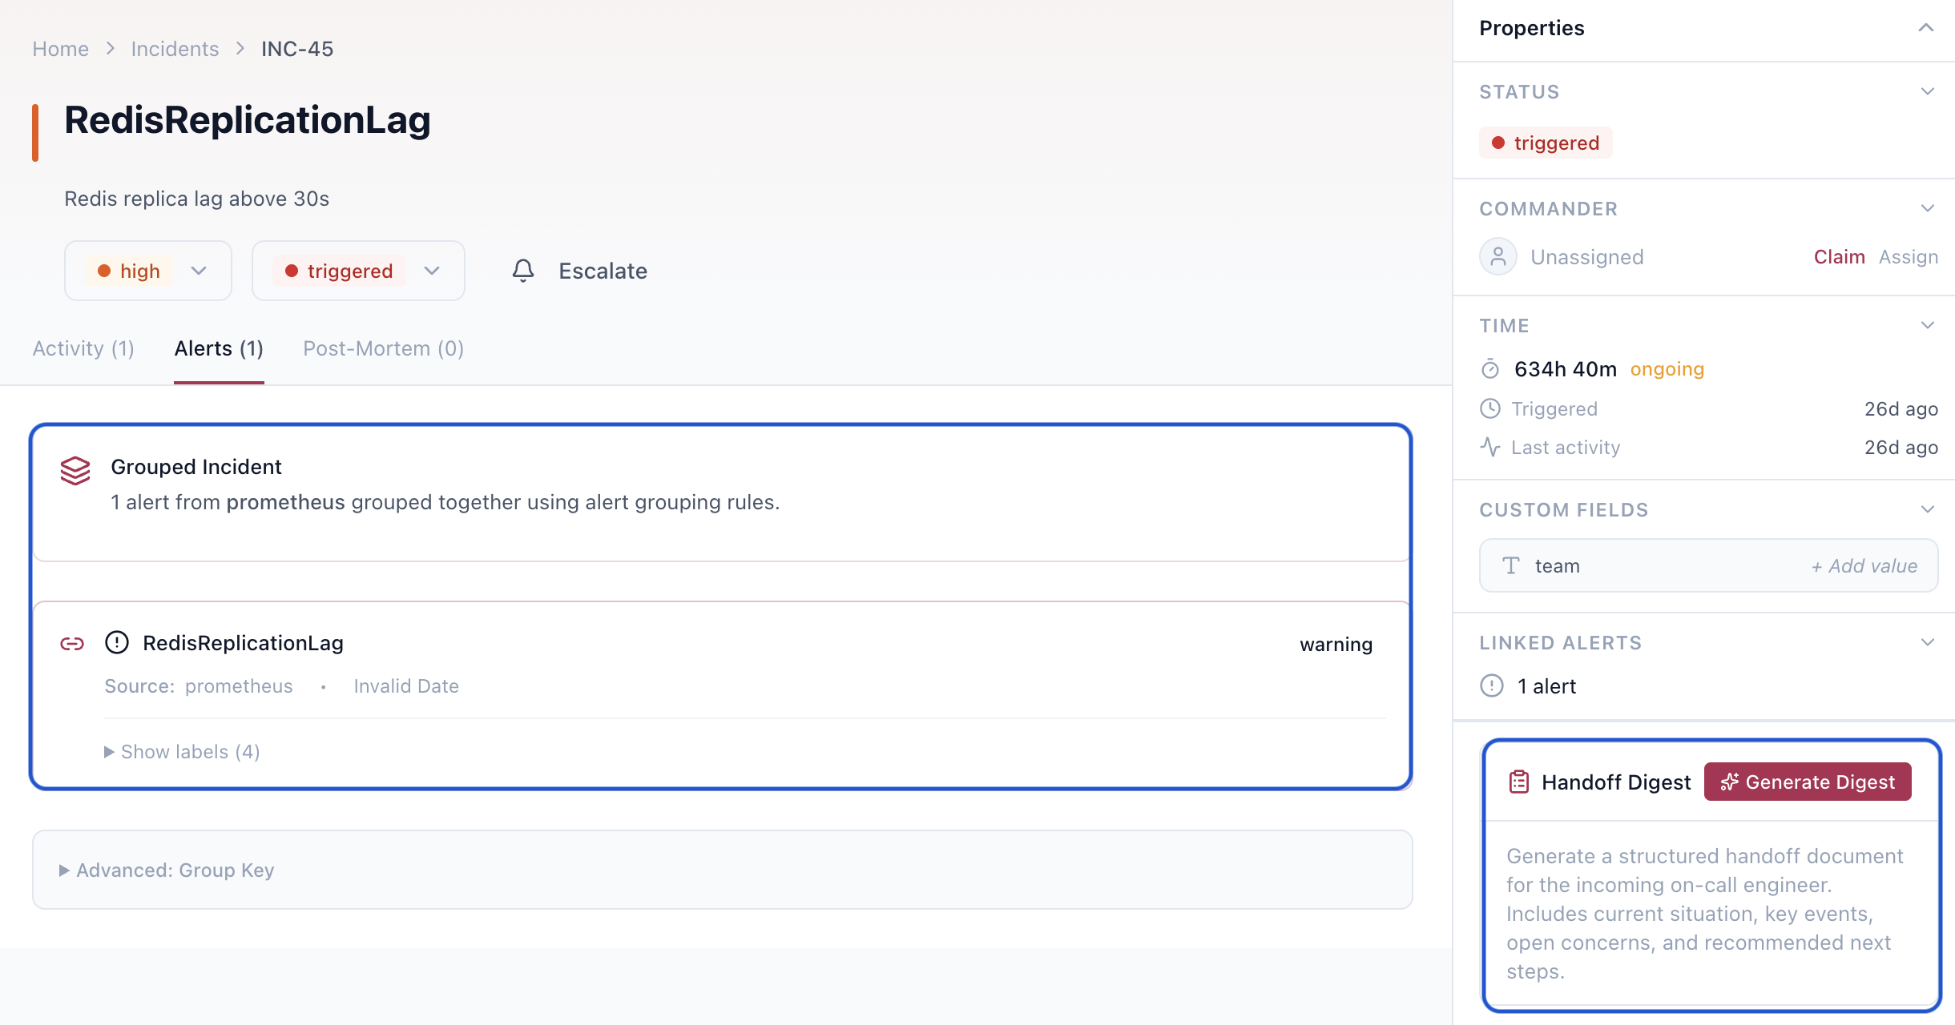Click the Generate Digest button

point(1808,782)
